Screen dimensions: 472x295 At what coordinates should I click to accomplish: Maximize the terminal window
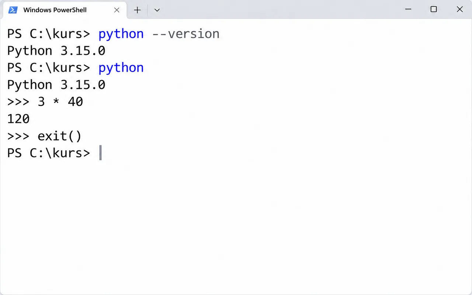(x=434, y=10)
